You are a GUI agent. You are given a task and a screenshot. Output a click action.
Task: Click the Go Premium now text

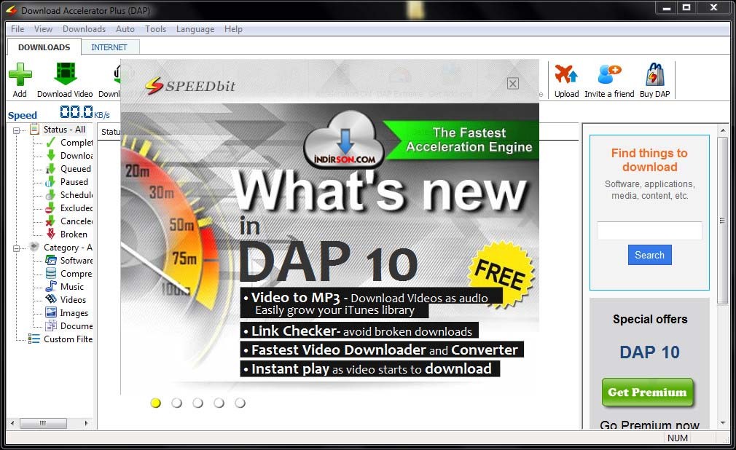pos(649,425)
